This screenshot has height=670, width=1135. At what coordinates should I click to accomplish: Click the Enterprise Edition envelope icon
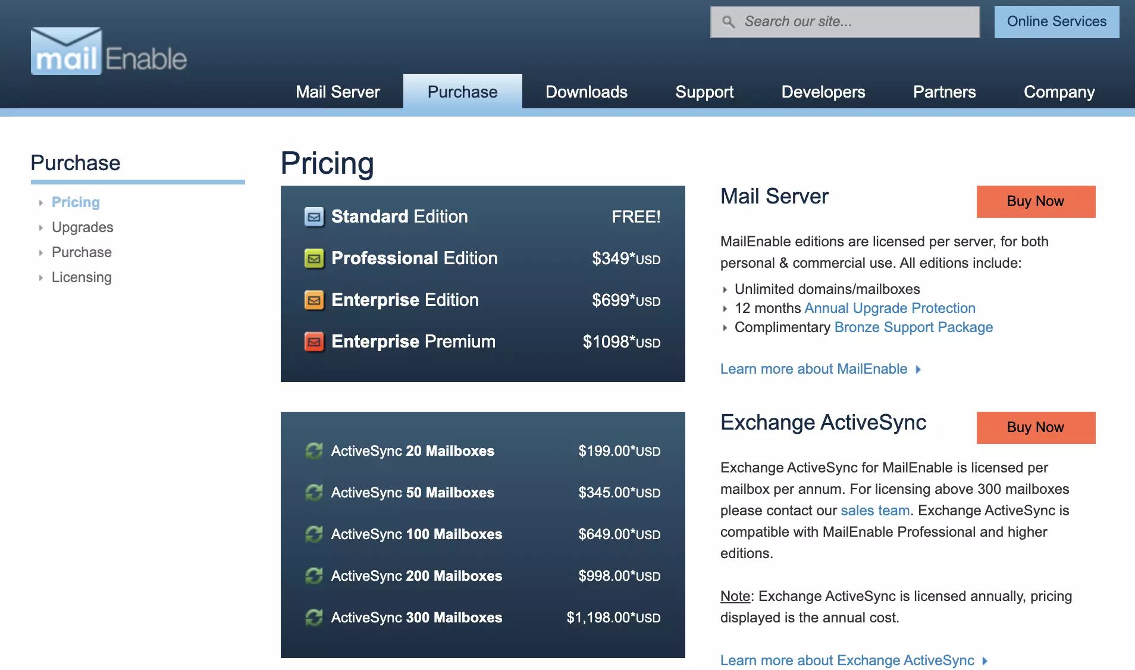click(x=315, y=300)
